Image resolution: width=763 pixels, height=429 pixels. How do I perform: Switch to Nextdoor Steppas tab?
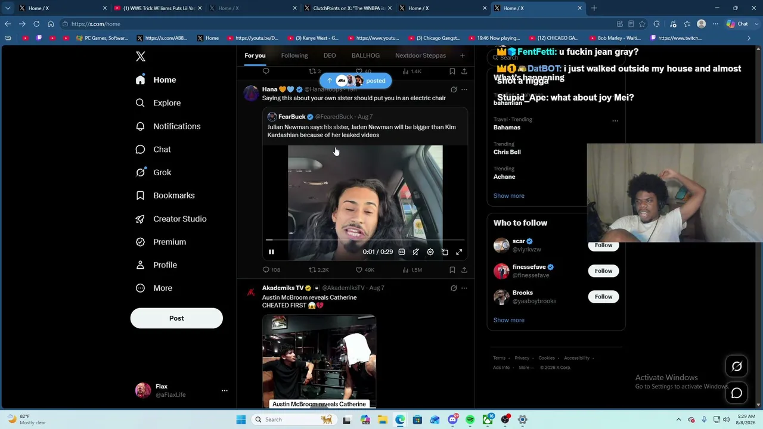[420, 55]
